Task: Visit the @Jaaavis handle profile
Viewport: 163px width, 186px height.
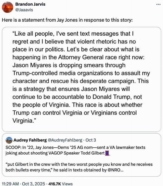Action: 24,10
